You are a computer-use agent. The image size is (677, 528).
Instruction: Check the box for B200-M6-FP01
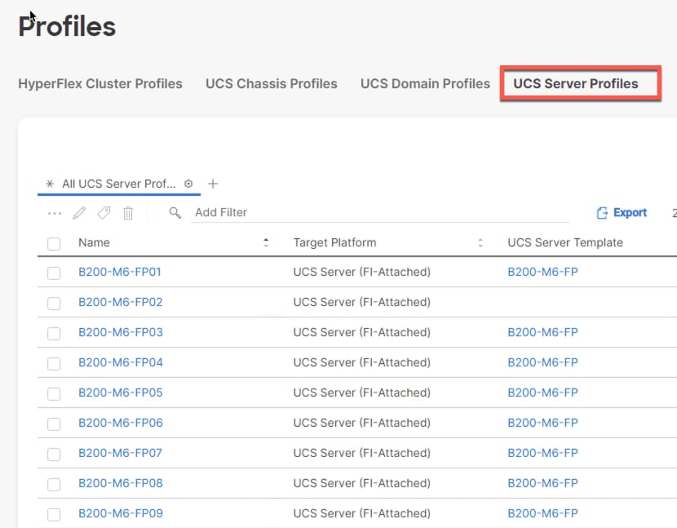(x=54, y=273)
